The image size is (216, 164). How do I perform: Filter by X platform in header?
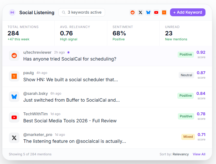pos(140,13)
